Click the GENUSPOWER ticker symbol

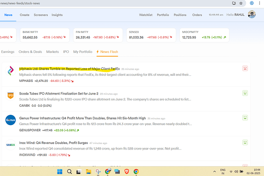(x=30, y=130)
